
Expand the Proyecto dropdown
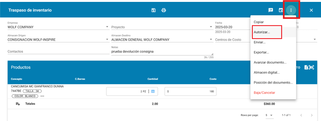[211, 27]
